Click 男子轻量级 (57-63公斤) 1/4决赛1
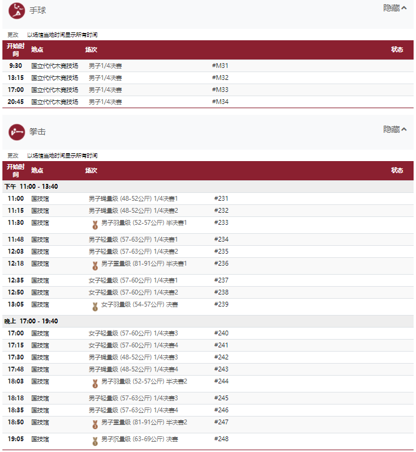Screen dimensions: 416x452 [133, 240]
